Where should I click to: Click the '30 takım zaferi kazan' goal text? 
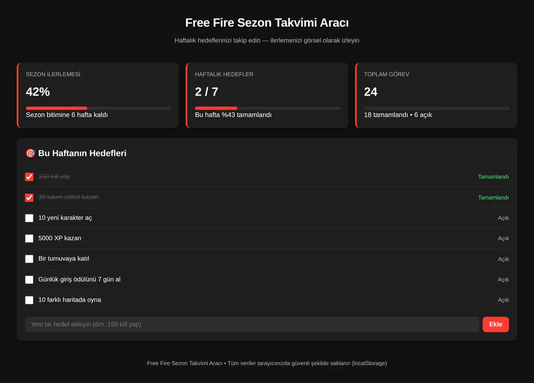pyautogui.click(x=69, y=197)
